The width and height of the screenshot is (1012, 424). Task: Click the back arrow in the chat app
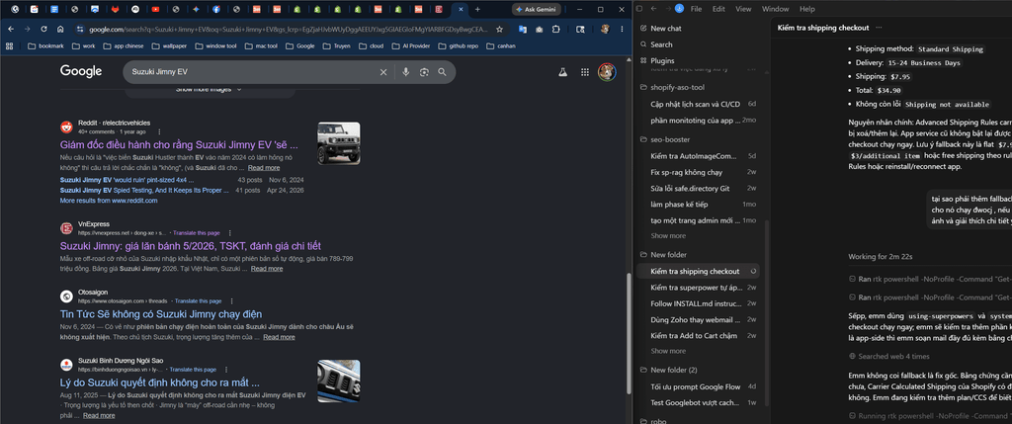point(653,9)
